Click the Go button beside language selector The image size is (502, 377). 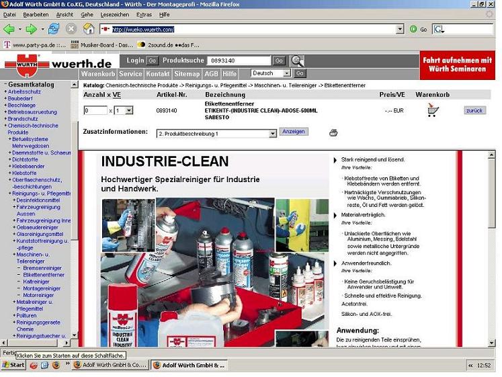click(300, 73)
